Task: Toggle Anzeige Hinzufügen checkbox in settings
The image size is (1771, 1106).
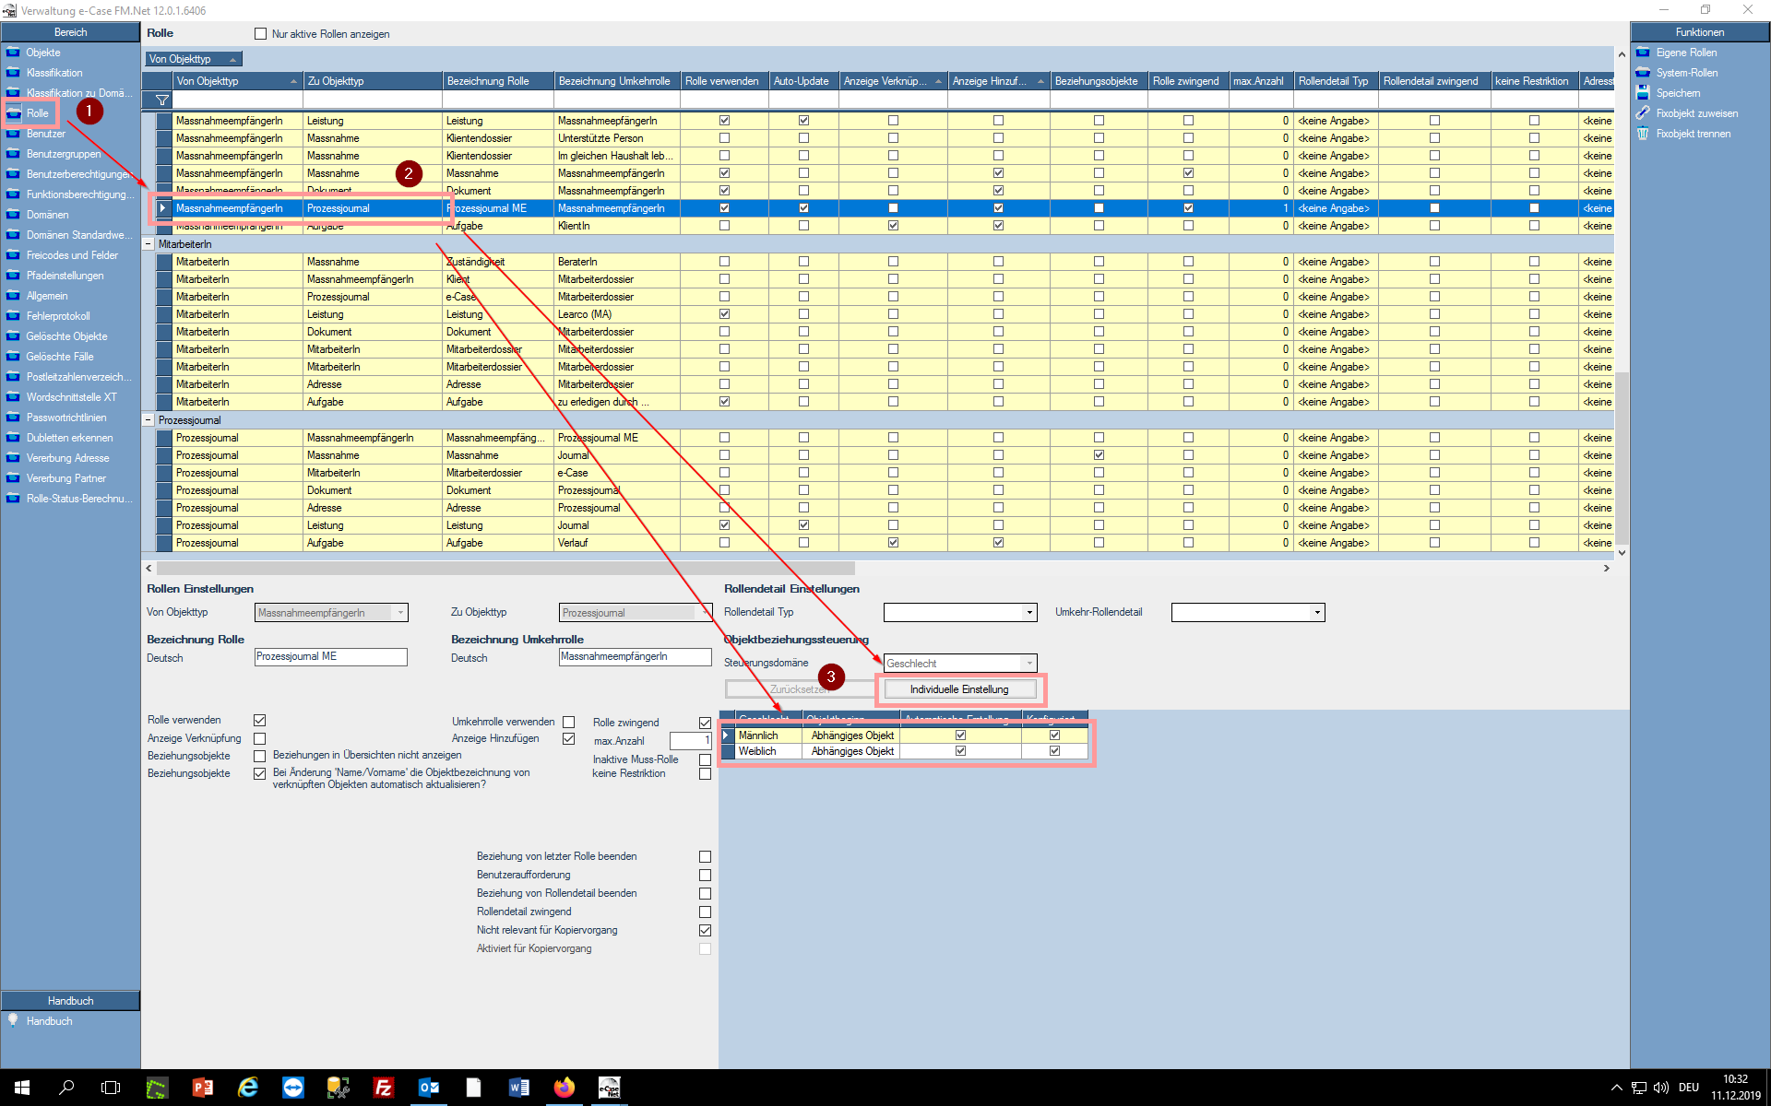Action: [x=569, y=739]
